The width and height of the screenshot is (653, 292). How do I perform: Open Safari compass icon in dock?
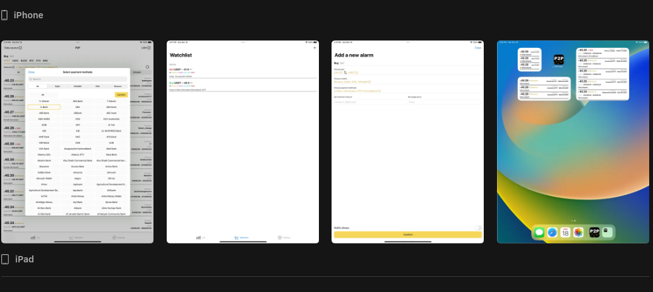[552, 233]
